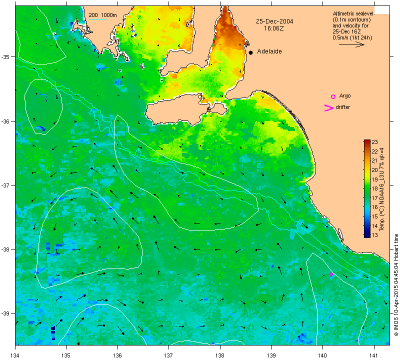Click the '0.5m/s (1kt 24h)' scale text
This screenshot has width=400, height=360.
tap(352, 38)
